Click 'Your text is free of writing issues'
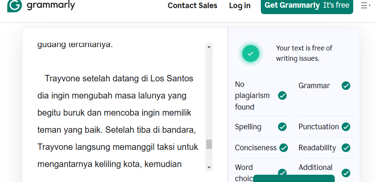376x182 pixels. 304,53
